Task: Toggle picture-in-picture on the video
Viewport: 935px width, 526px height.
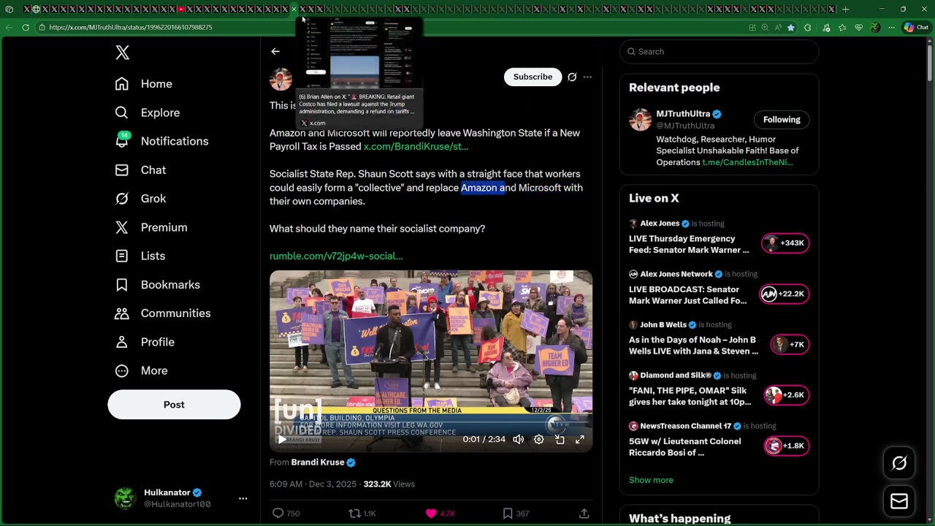Action: point(560,439)
